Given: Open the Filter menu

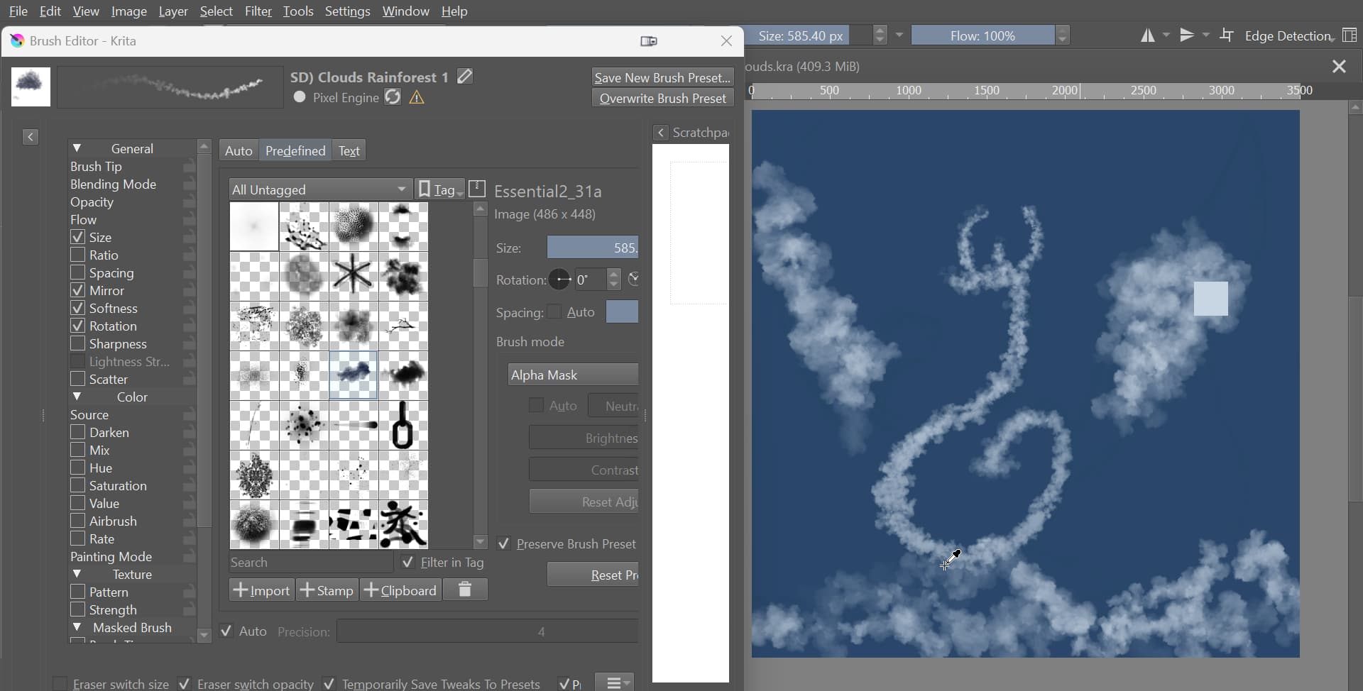Looking at the screenshot, I should 258,11.
